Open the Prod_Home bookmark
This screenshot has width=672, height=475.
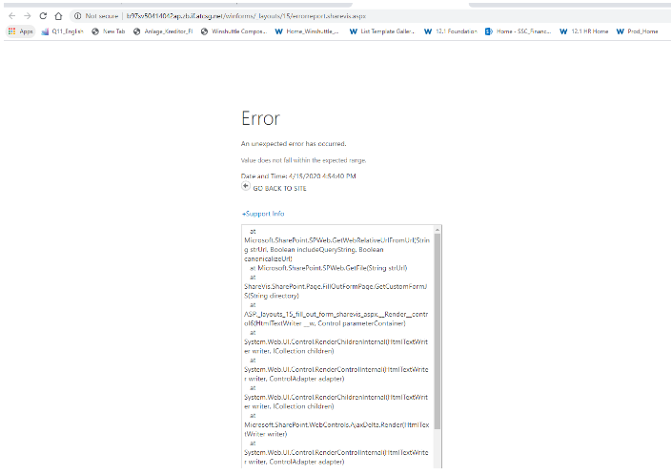coord(638,31)
